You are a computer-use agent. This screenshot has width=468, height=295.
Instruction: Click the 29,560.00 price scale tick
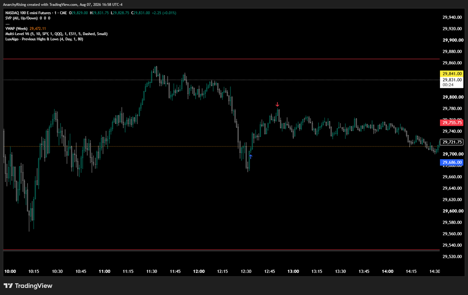click(453, 234)
